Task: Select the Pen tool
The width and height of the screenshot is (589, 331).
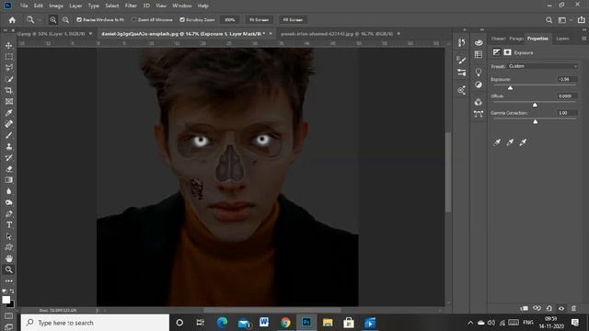Action: click(8, 214)
